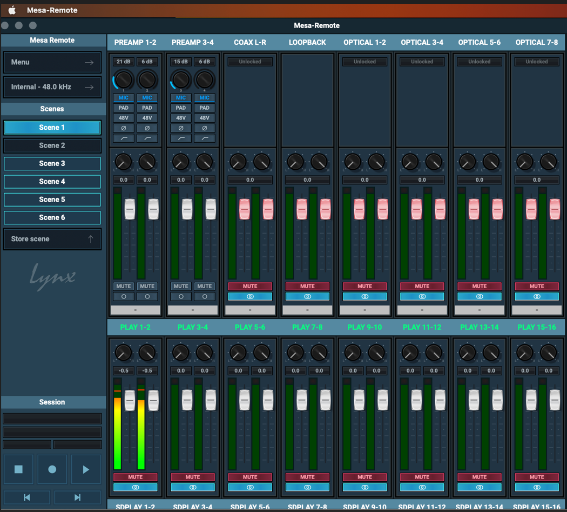
Task: Invert phase on preamp input 3
Action: pos(181,128)
